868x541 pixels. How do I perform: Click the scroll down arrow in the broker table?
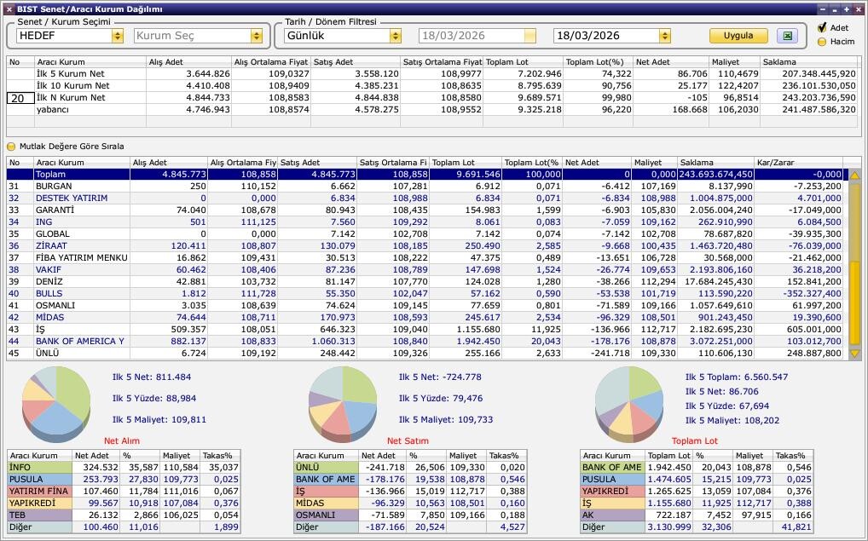[x=854, y=354]
